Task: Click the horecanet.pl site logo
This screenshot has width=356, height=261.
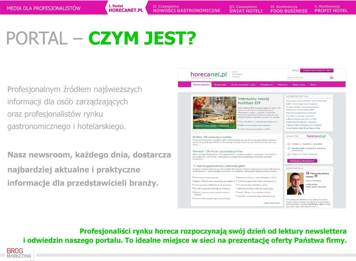Action: (208, 75)
